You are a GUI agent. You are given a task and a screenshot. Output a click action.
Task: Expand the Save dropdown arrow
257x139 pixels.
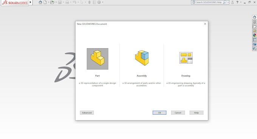[x=63, y=2]
